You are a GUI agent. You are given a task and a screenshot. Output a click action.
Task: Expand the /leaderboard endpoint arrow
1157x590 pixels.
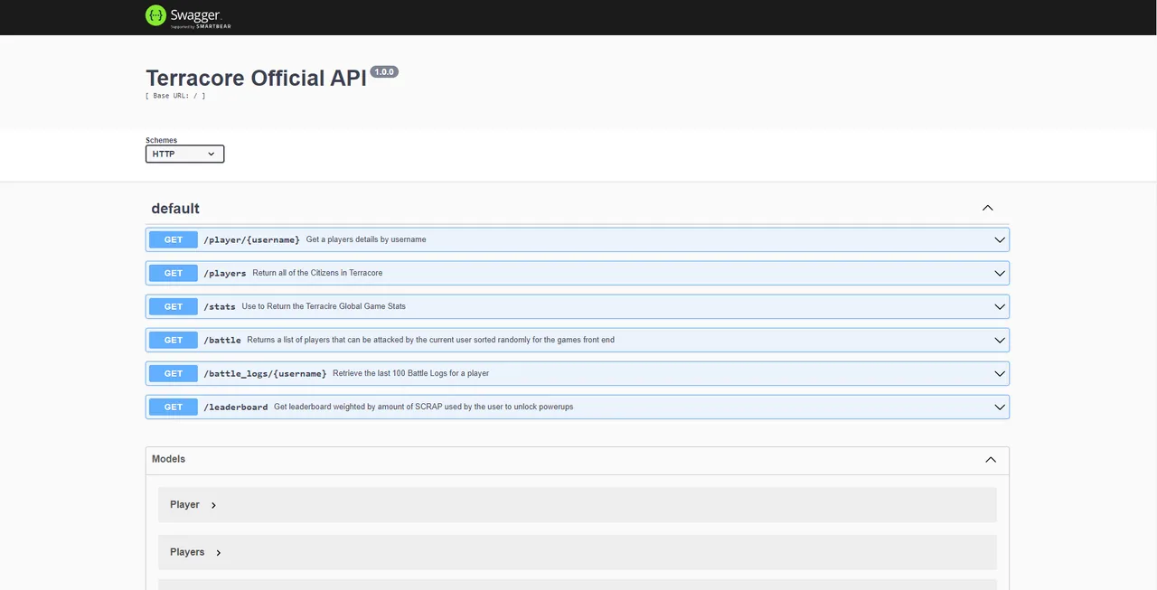click(1000, 407)
